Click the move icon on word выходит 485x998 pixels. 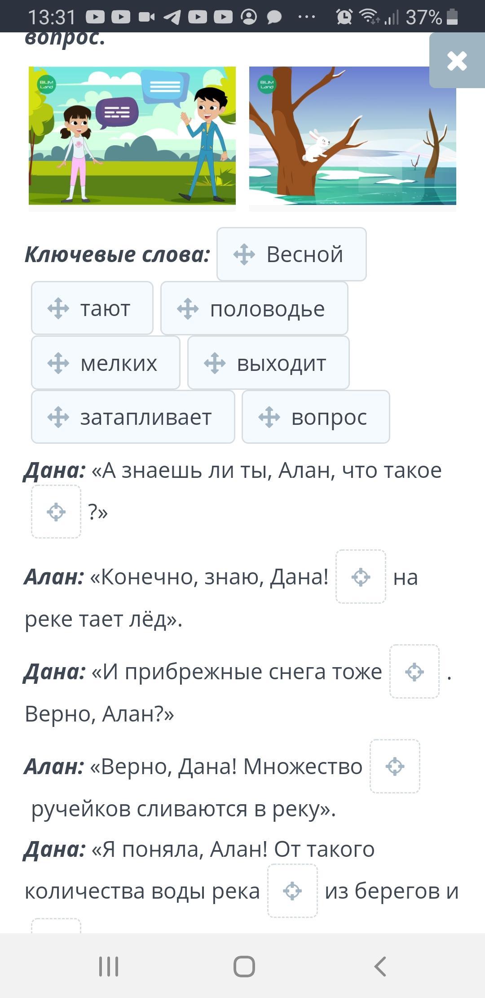215,363
